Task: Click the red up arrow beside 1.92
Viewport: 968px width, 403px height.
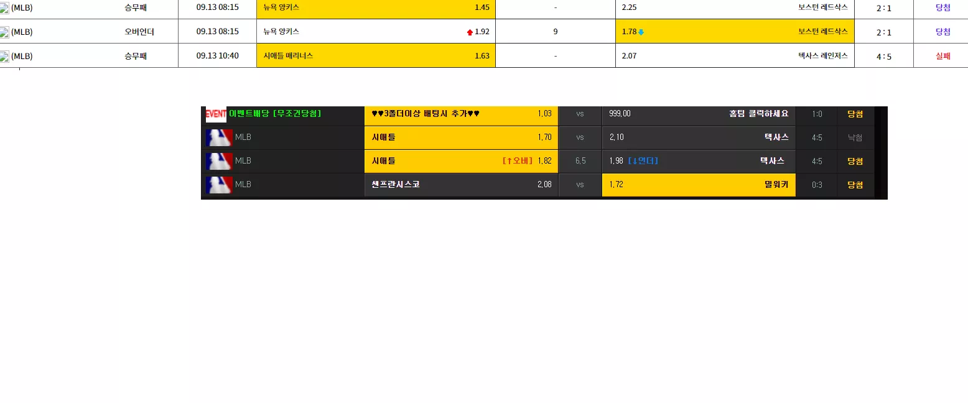Action: tap(470, 32)
